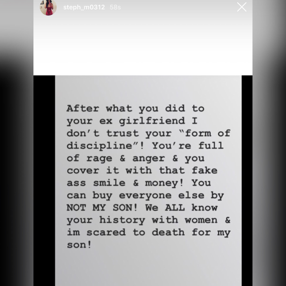
Task: Click the black bar left of the text card
Action: coord(44,181)
